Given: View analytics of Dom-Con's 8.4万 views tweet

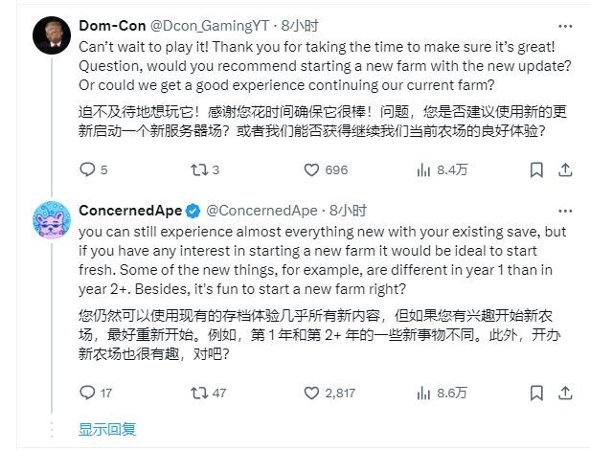Looking at the screenshot, I should pyautogui.click(x=423, y=170).
